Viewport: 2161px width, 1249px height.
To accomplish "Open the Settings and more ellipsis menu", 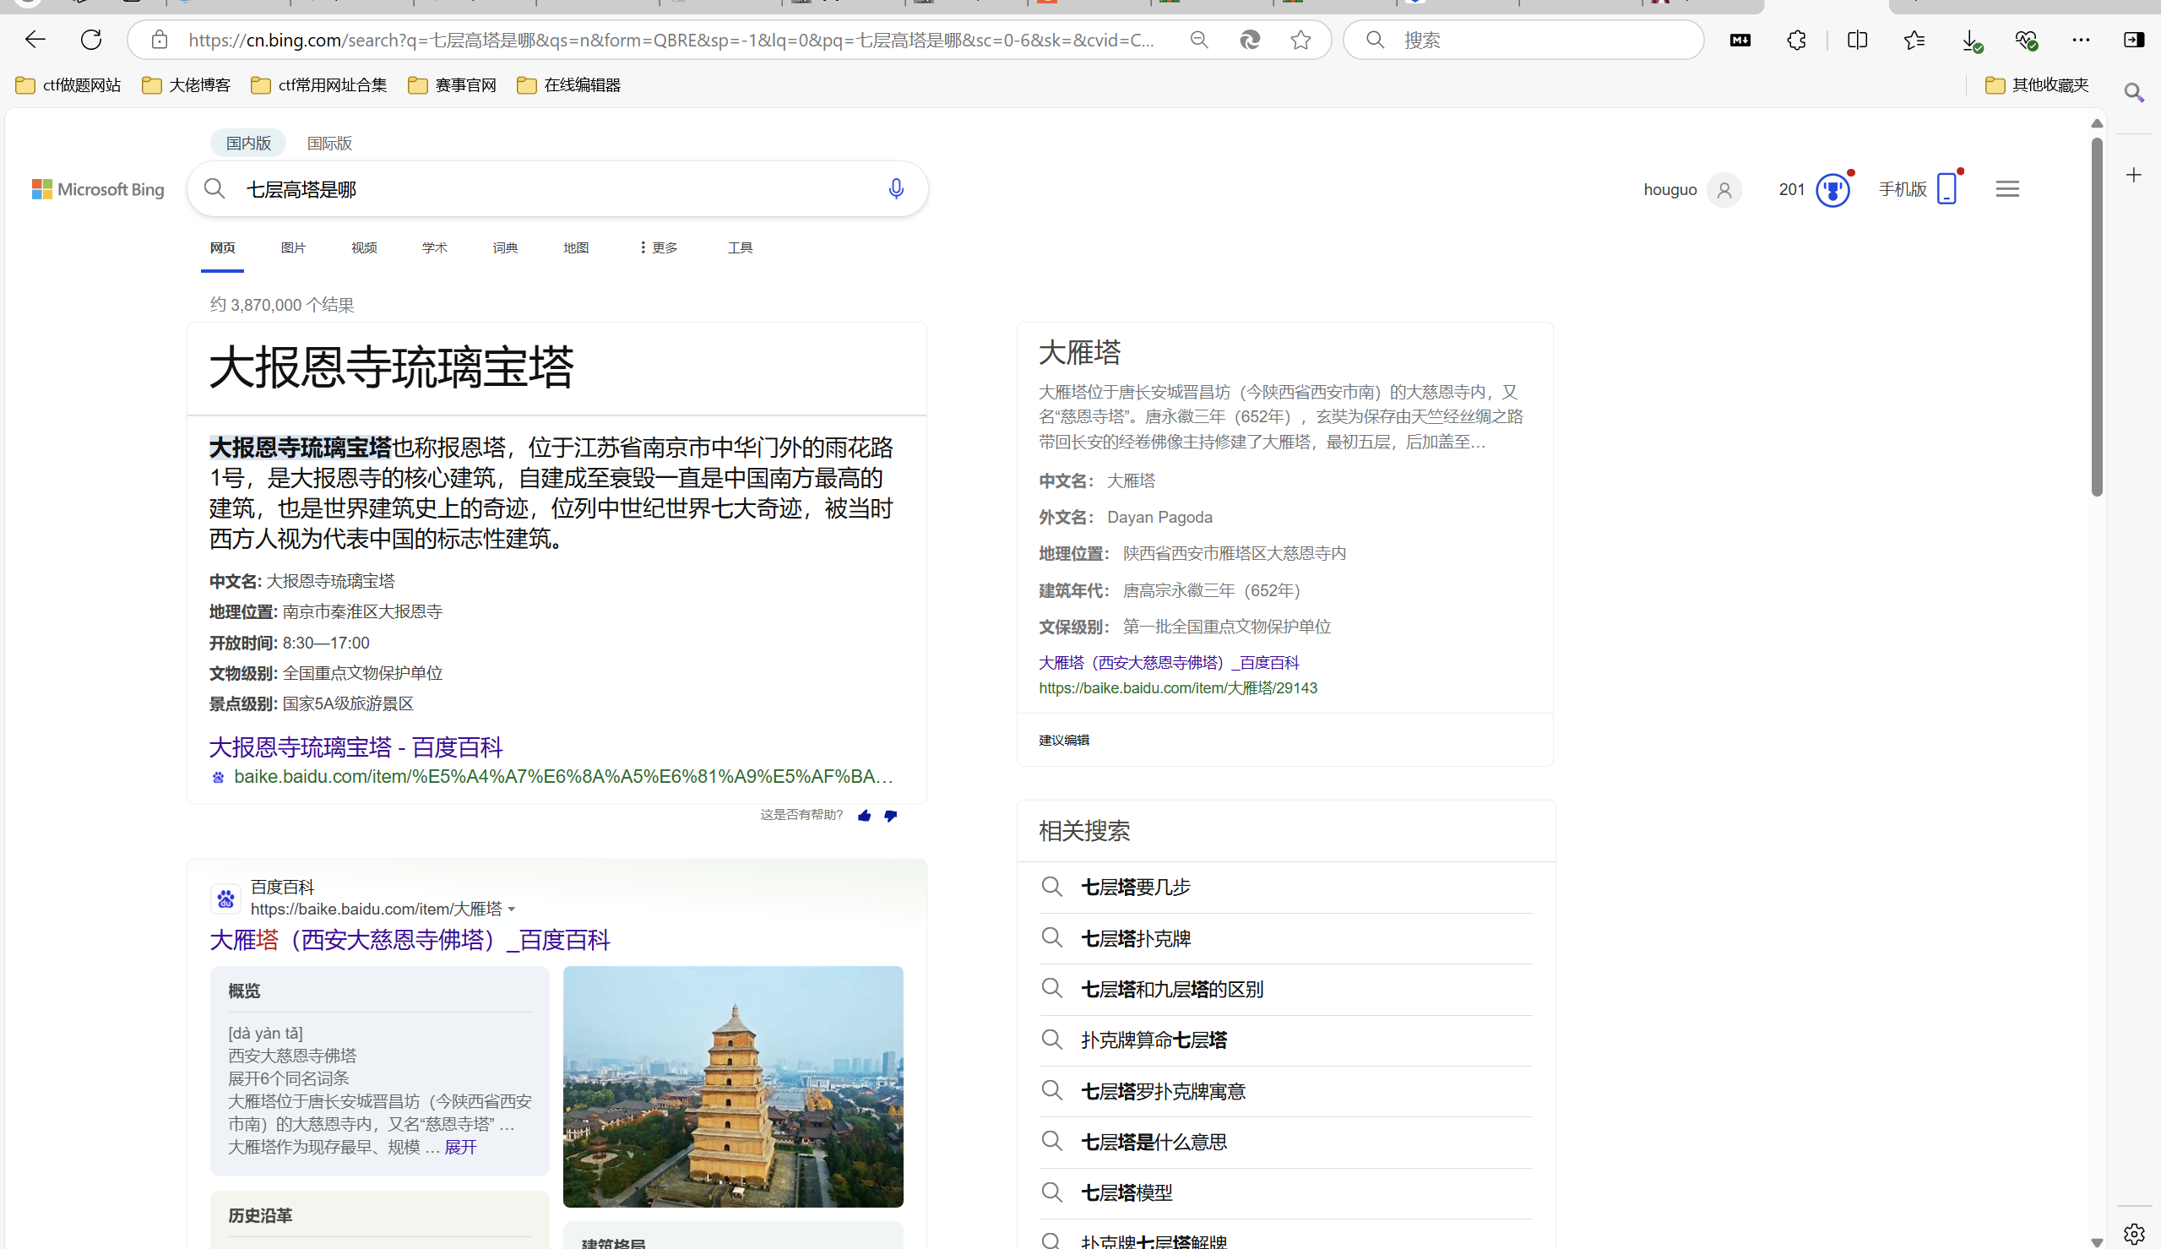I will (2082, 40).
